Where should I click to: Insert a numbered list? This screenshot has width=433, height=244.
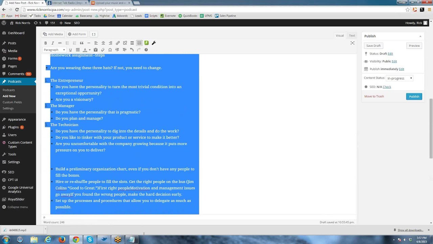tap(74, 43)
